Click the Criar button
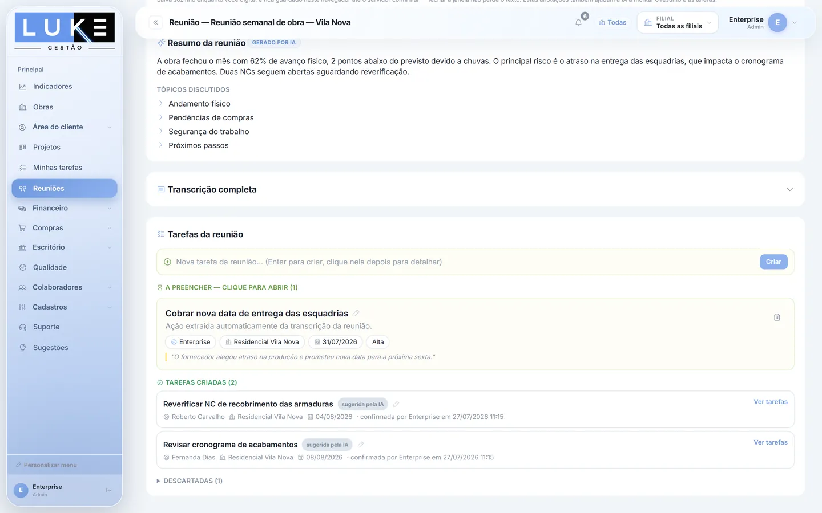The height and width of the screenshot is (513, 822). point(773,262)
